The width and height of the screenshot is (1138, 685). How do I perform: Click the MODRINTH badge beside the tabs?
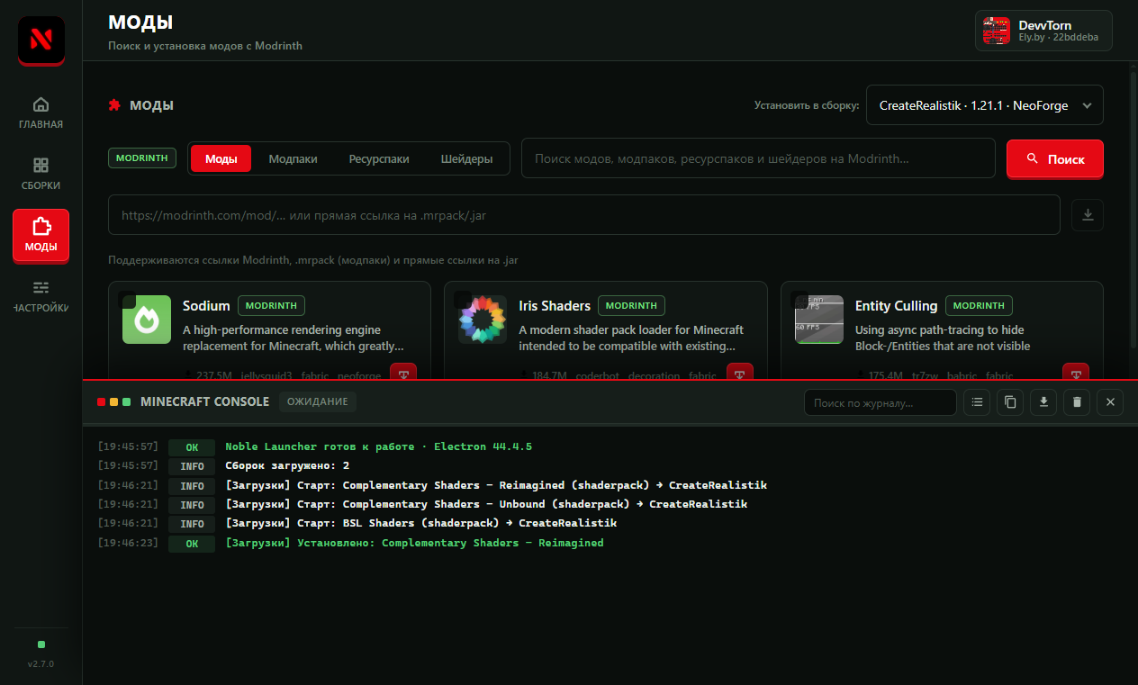pos(142,158)
